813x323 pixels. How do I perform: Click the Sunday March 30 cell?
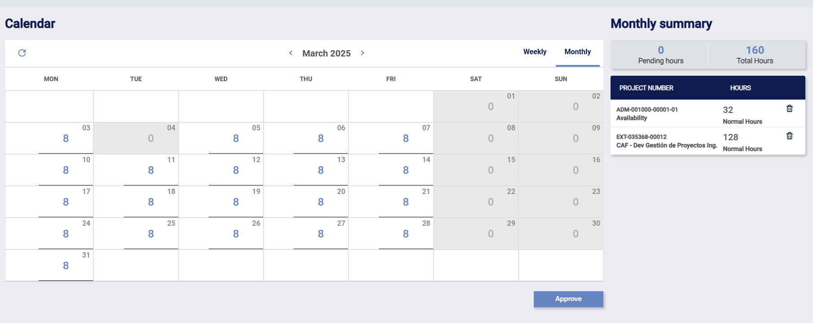tap(575, 234)
